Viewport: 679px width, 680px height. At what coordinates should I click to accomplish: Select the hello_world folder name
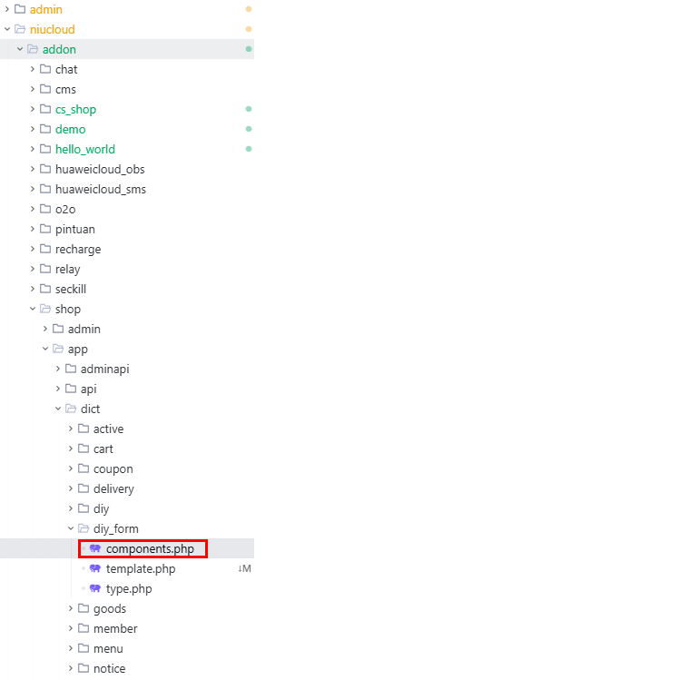click(x=85, y=149)
